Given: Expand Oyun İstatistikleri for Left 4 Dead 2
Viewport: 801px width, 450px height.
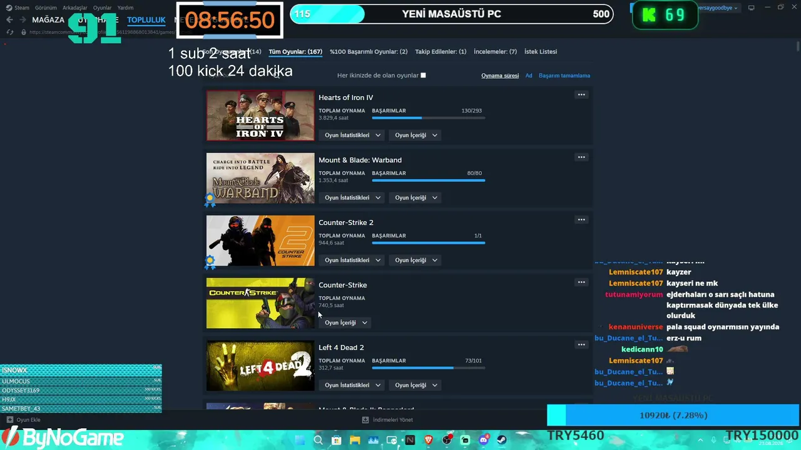Looking at the screenshot, I should [x=353, y=385].
